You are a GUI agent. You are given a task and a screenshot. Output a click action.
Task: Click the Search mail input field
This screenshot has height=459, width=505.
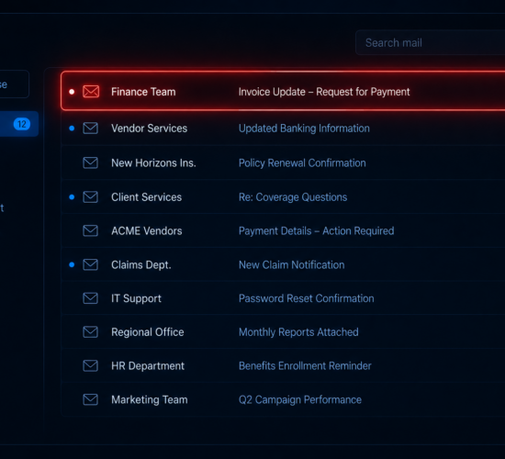click(431, 42)
